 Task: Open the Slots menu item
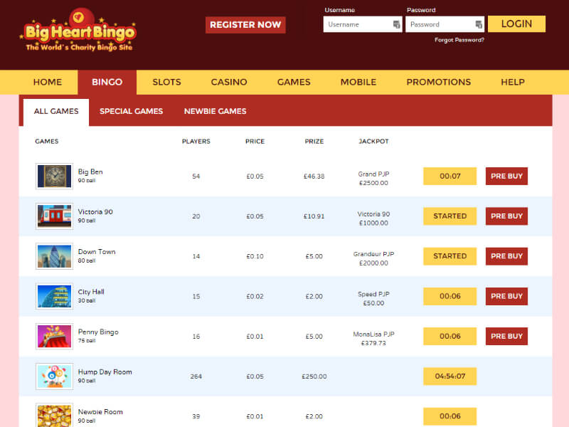click(166, 82)
